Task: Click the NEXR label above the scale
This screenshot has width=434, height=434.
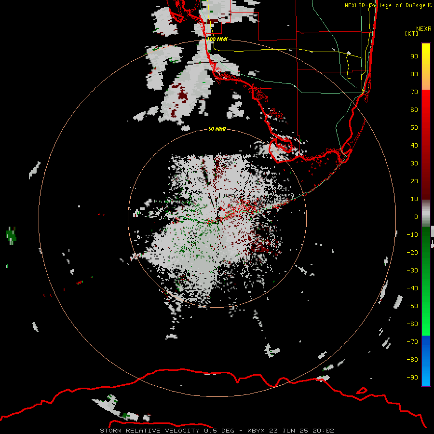Action: [x=424, y=29]
